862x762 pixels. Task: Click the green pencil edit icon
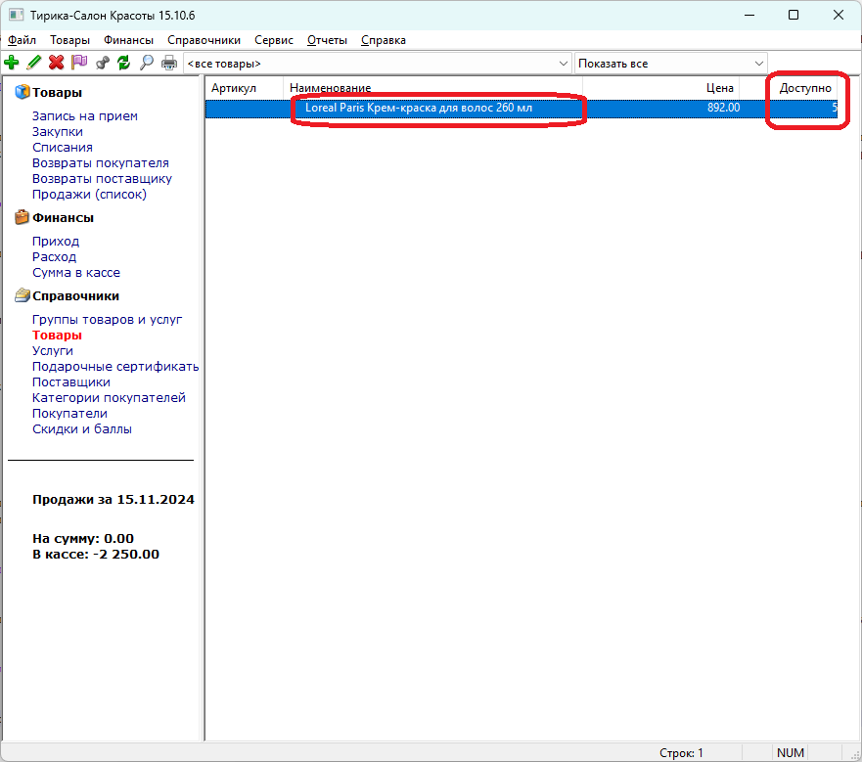pos(33,63)
